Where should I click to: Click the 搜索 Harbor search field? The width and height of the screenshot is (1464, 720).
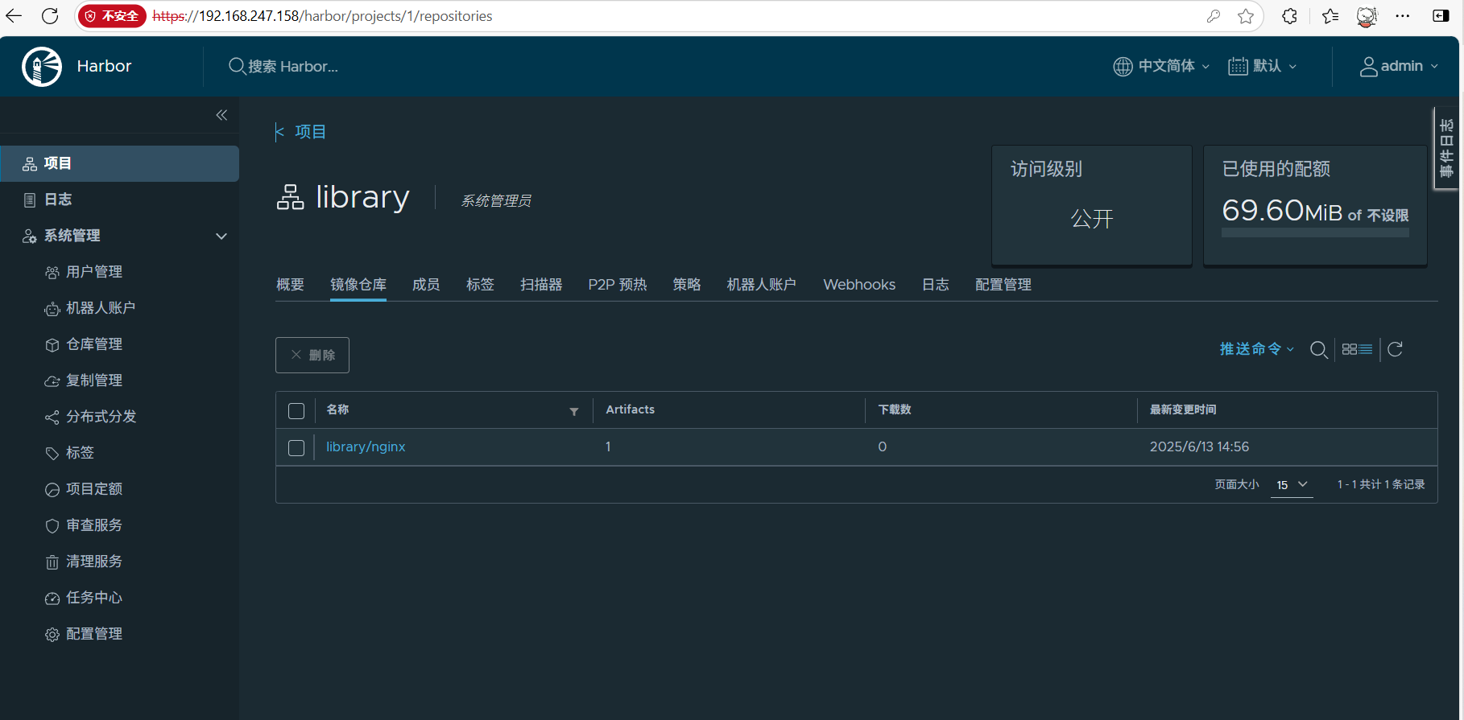[293, 66]
